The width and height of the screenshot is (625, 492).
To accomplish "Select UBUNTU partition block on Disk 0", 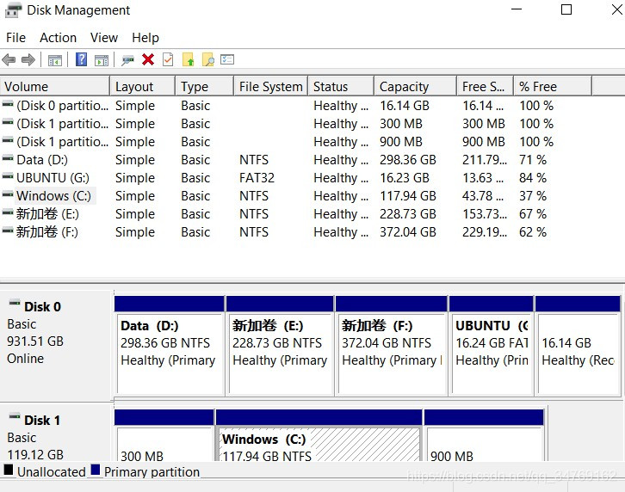I will tap(492, 354).
